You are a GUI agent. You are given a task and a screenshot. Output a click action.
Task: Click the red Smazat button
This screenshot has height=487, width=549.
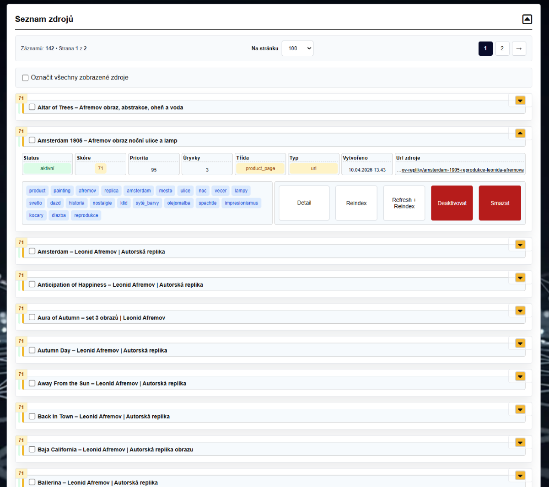500,203
